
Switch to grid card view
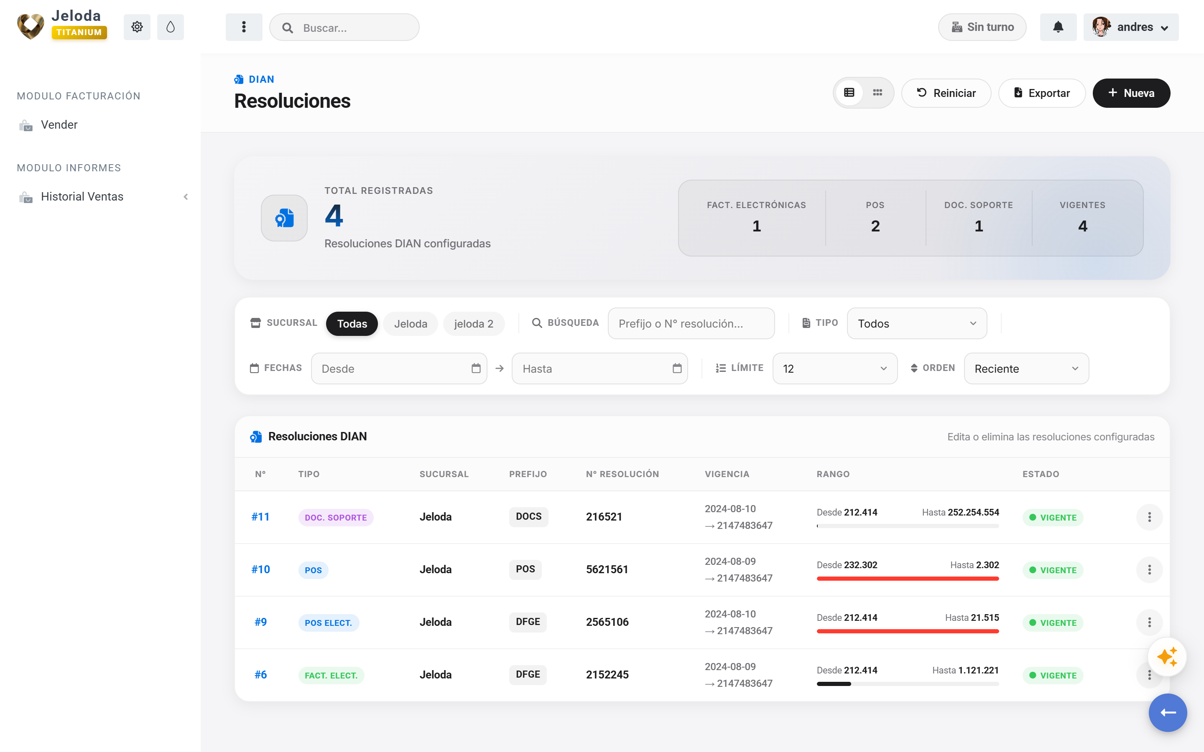877,93
